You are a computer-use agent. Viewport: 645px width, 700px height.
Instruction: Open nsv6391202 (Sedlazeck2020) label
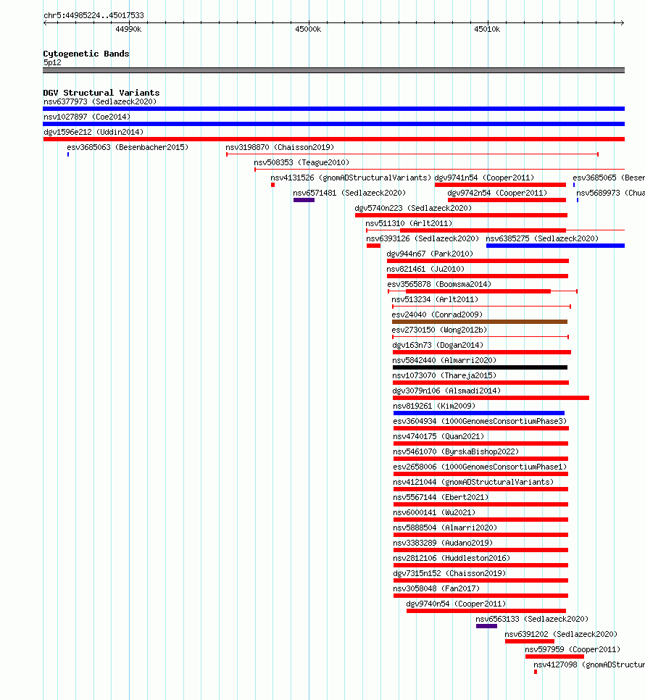(561, 634)
